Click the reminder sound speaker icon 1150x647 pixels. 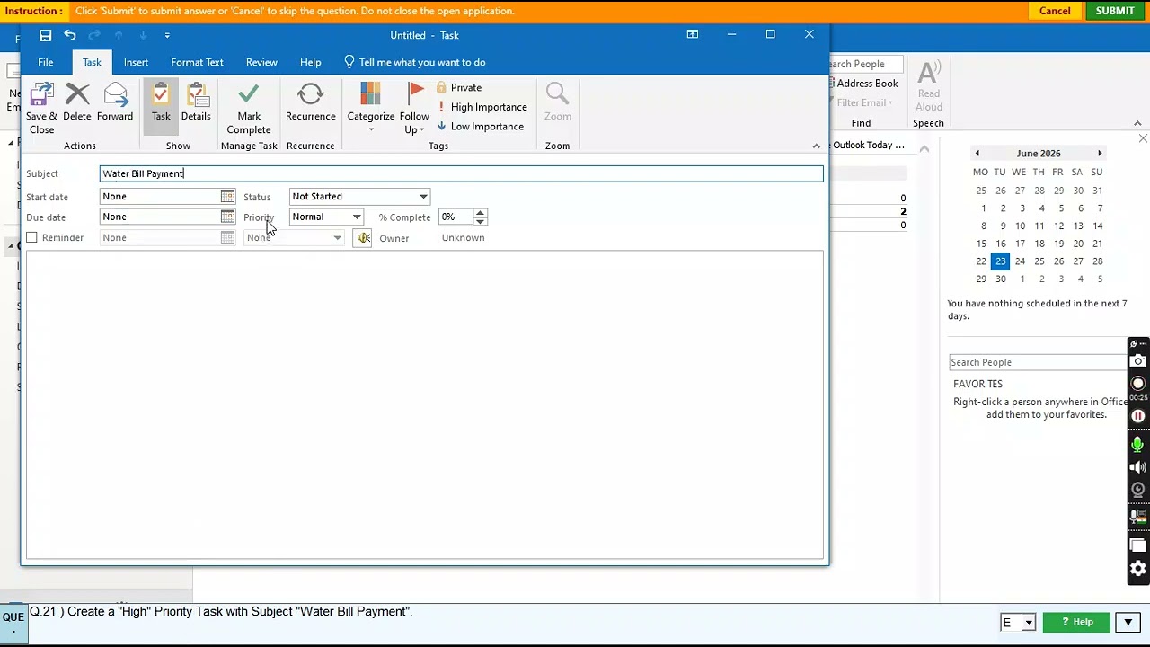point(363,238)
